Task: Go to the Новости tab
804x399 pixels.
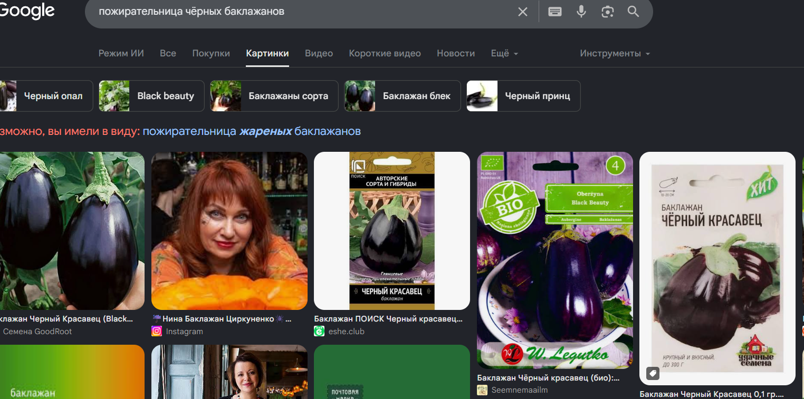Action: [456, 53]
